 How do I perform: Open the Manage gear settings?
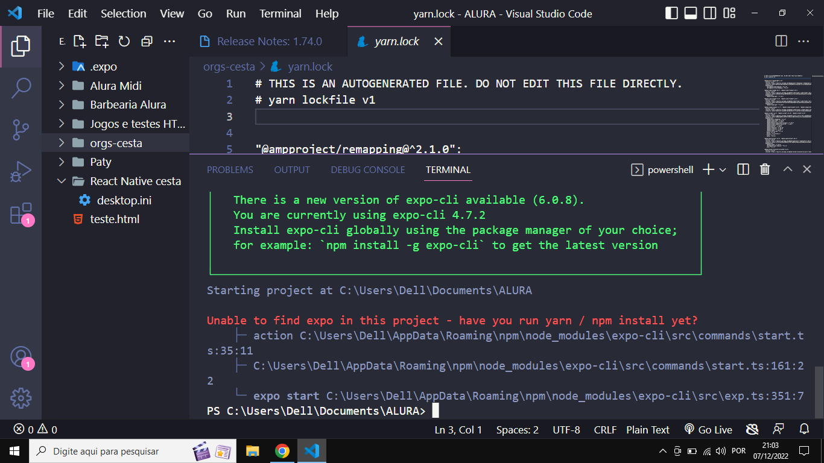click(21, 398)
